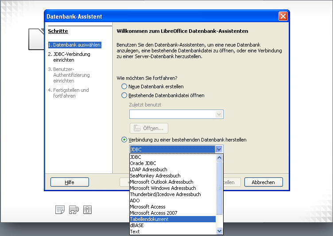This screenshot has width=333, height=236.
Task: Click step '4. Fertigstellen und fortfahren'
Action: pos(68,93)
